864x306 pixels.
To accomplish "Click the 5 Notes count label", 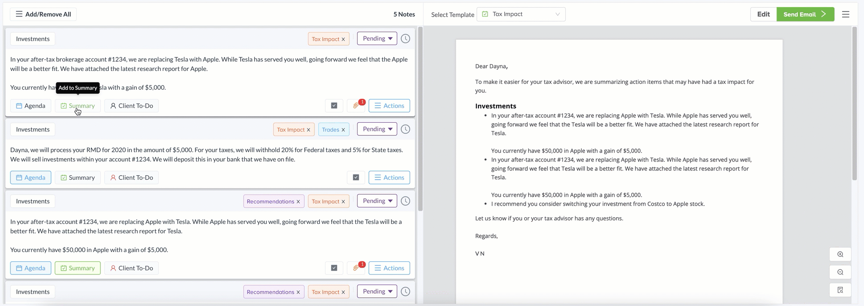I will [404, 14].
